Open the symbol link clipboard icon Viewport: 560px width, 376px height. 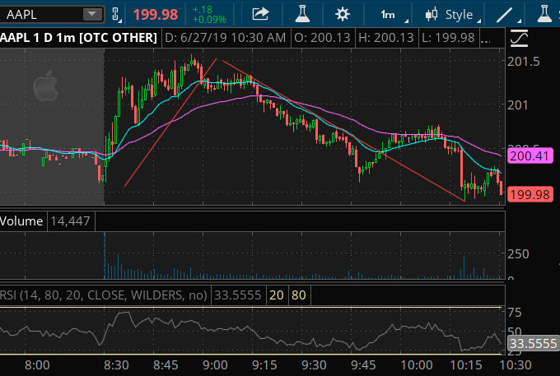point(116,14)
